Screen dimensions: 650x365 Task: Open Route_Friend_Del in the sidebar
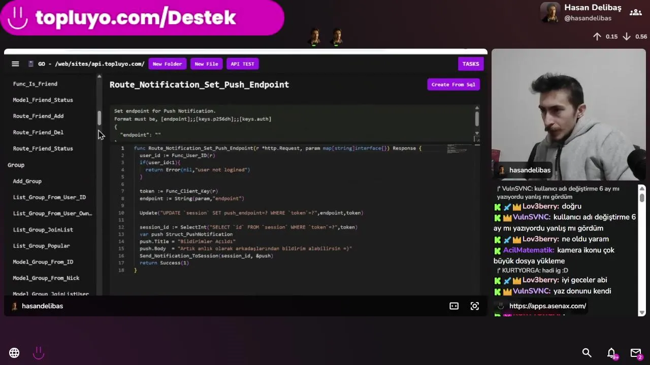pos(38,132)
